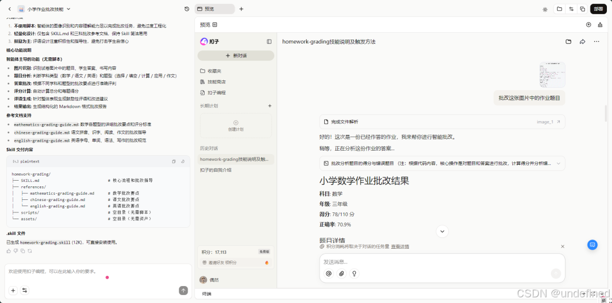Copy the response text icon
Image resolution: width=612 pixels, height=303 pixels.
click(23, 251)
